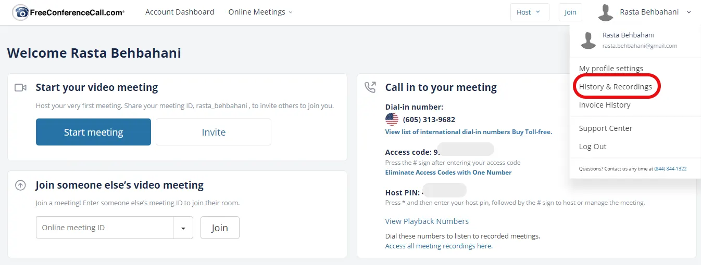Click the join meeting arrow icon
The height and width of the screenshot is (265, 701).
[21, 185]
